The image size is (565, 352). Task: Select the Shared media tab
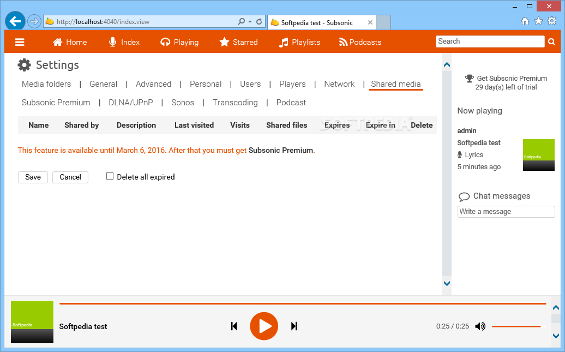click(x=396, y=84)
